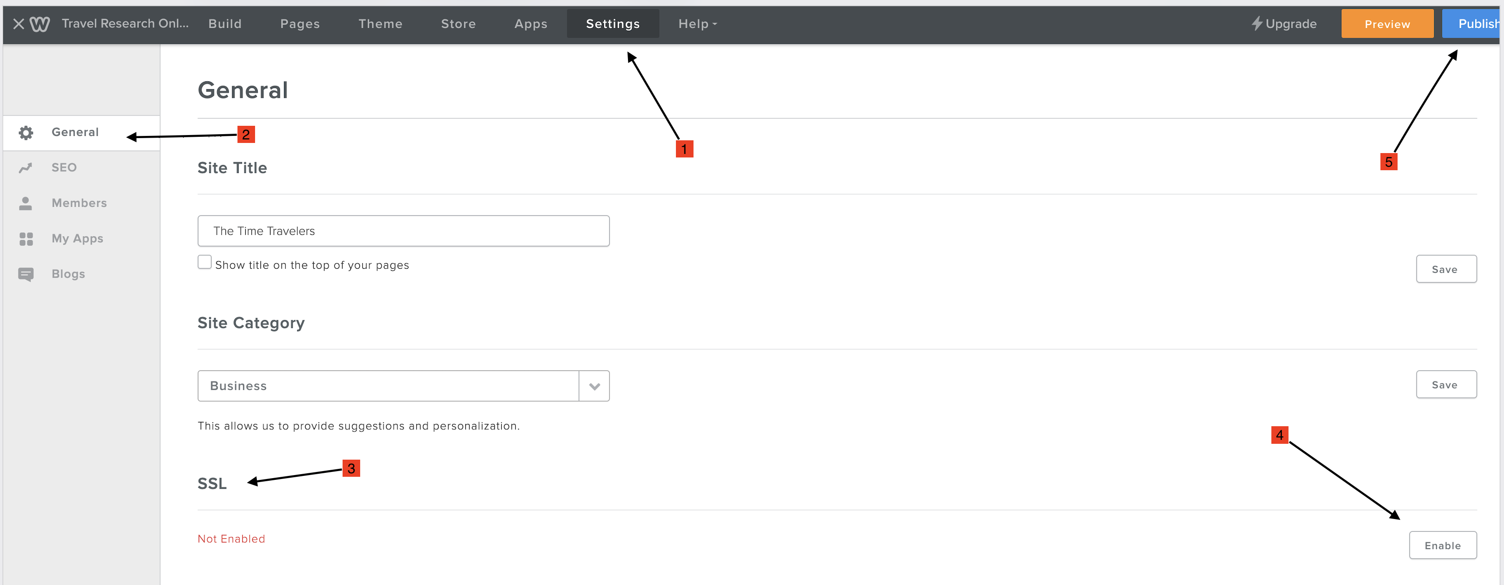
Task: Open General settings via the gear icon
Action: tap(26, 132)
